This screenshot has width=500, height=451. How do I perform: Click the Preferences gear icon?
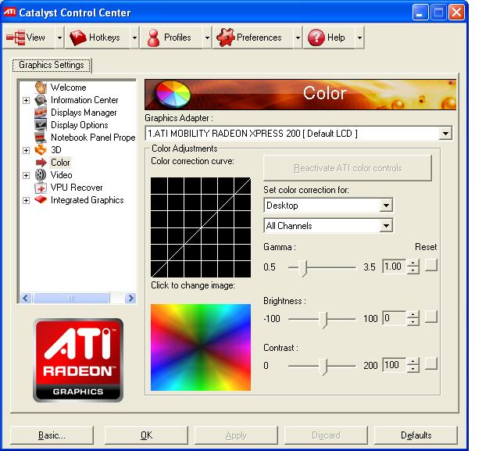226,38
